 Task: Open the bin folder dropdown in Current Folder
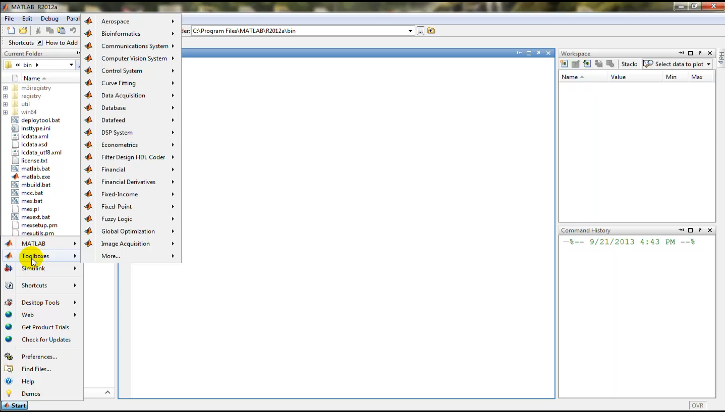(x=71, y=65)
